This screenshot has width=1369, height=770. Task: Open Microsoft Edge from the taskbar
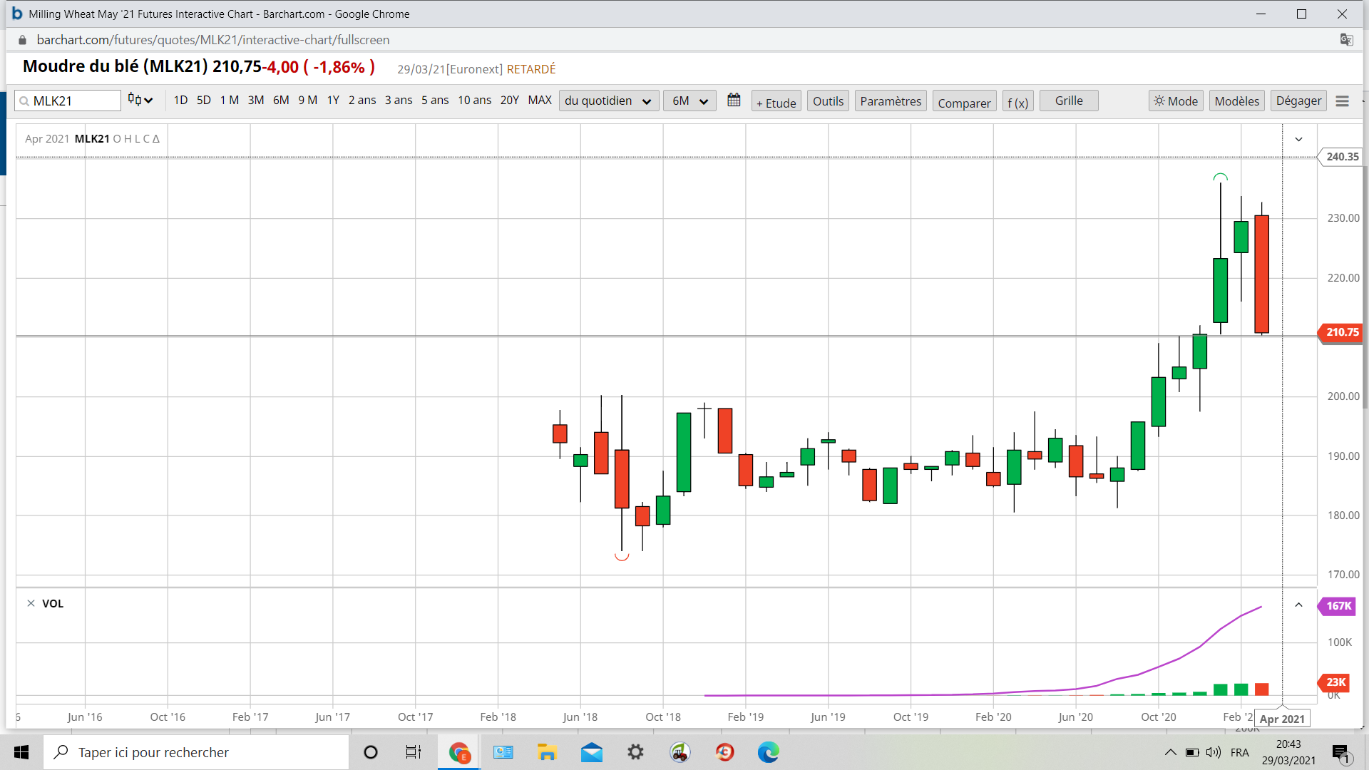point(768,752)
